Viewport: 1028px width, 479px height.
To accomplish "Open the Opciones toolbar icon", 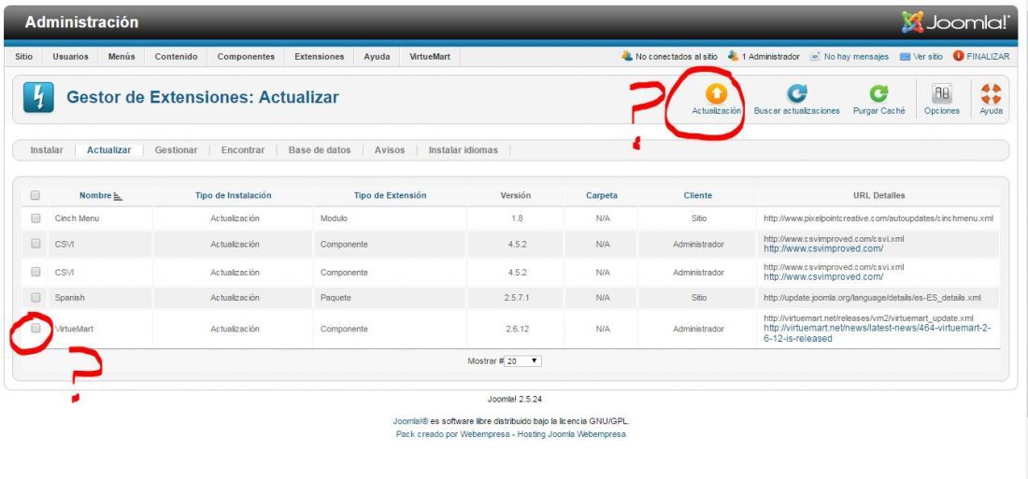I will pos(942,94).
